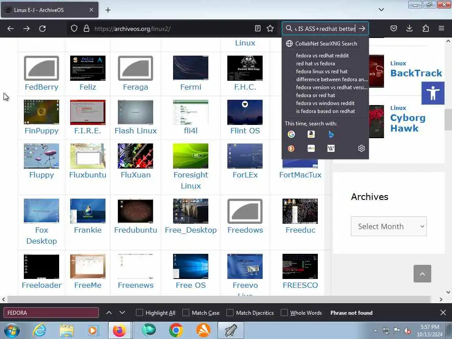Open tracking protection shield icon

(74, 29)
